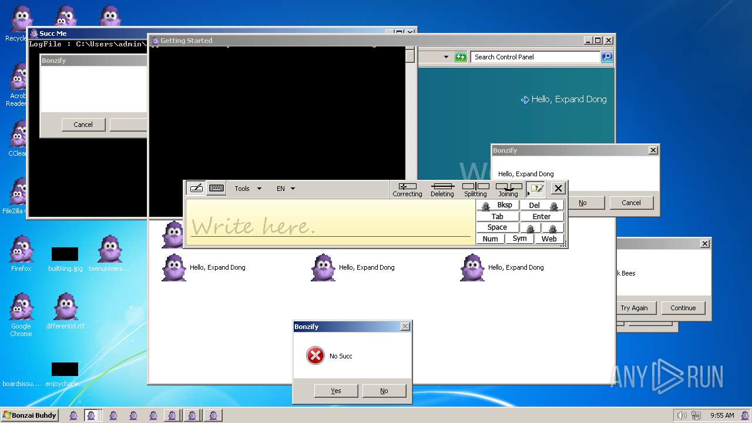Click the left arrow key beside Space

tap(531, 228)
